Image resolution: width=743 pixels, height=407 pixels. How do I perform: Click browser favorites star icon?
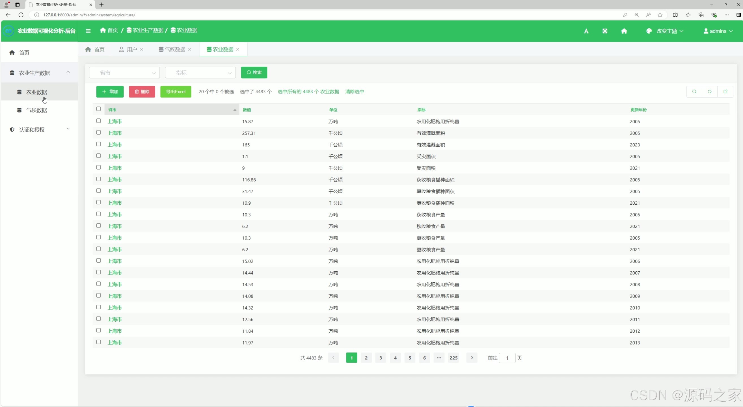(x=660, y=15)
